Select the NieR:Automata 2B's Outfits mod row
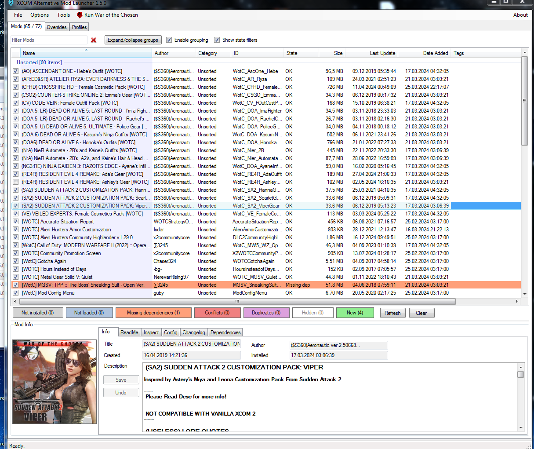Screen dimensions: 534x449 point(266,150)
